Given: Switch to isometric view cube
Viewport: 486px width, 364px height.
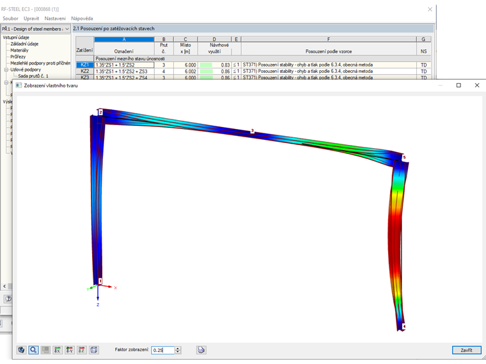Looking at the screenshot, I should [94, 350].
